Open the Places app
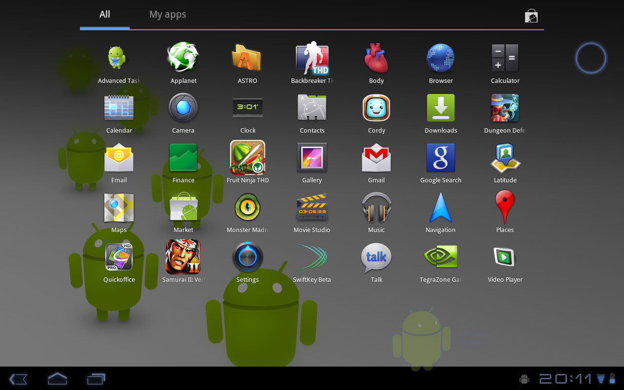The width and height of the screenshot is (624, 390). pyautogui.click(x=505, y=208)
